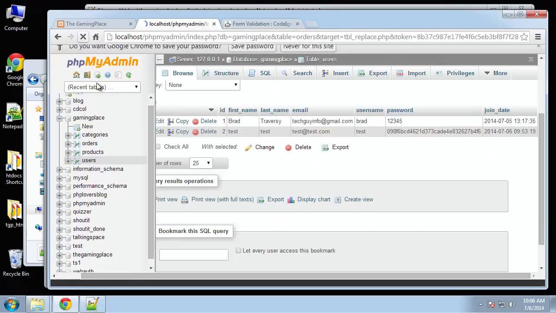The width and height of the screenshot is (556, 313).
Task: Expand the cdcol database node
Action: (60, 109)
